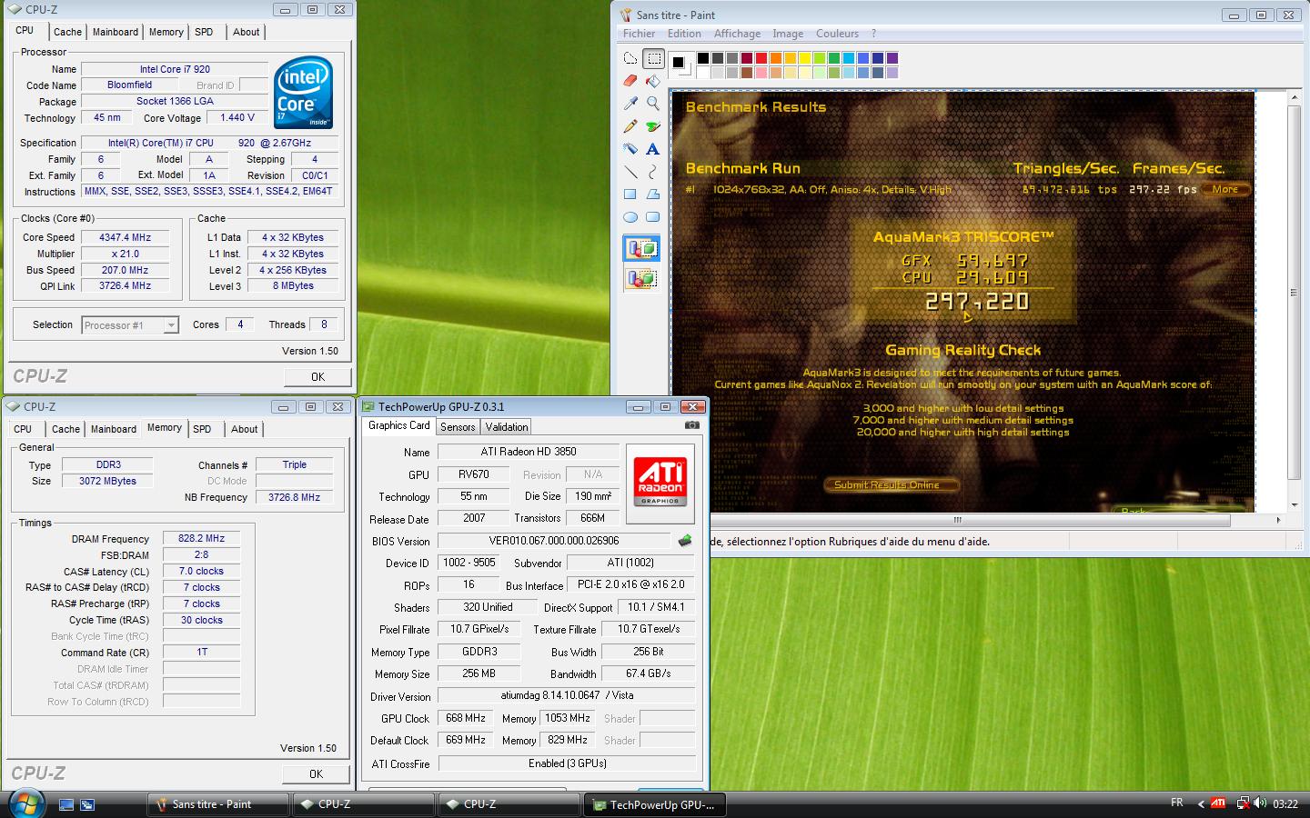
Task: Open the Fichier menu in Paint
Action: pyautogui.click(x=639, y=34)
